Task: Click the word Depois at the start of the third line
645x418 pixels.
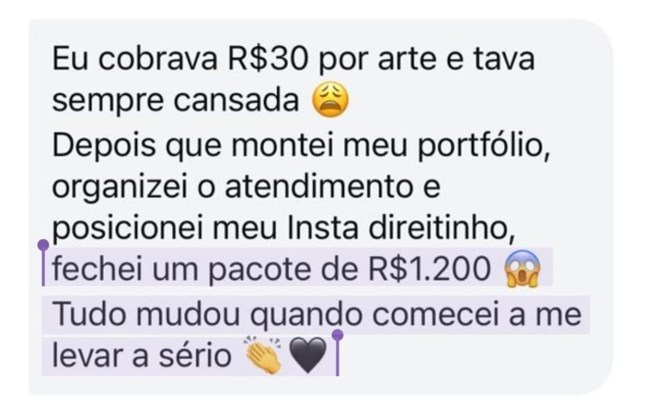Action: pyautogui.click(x=104, y=146)
